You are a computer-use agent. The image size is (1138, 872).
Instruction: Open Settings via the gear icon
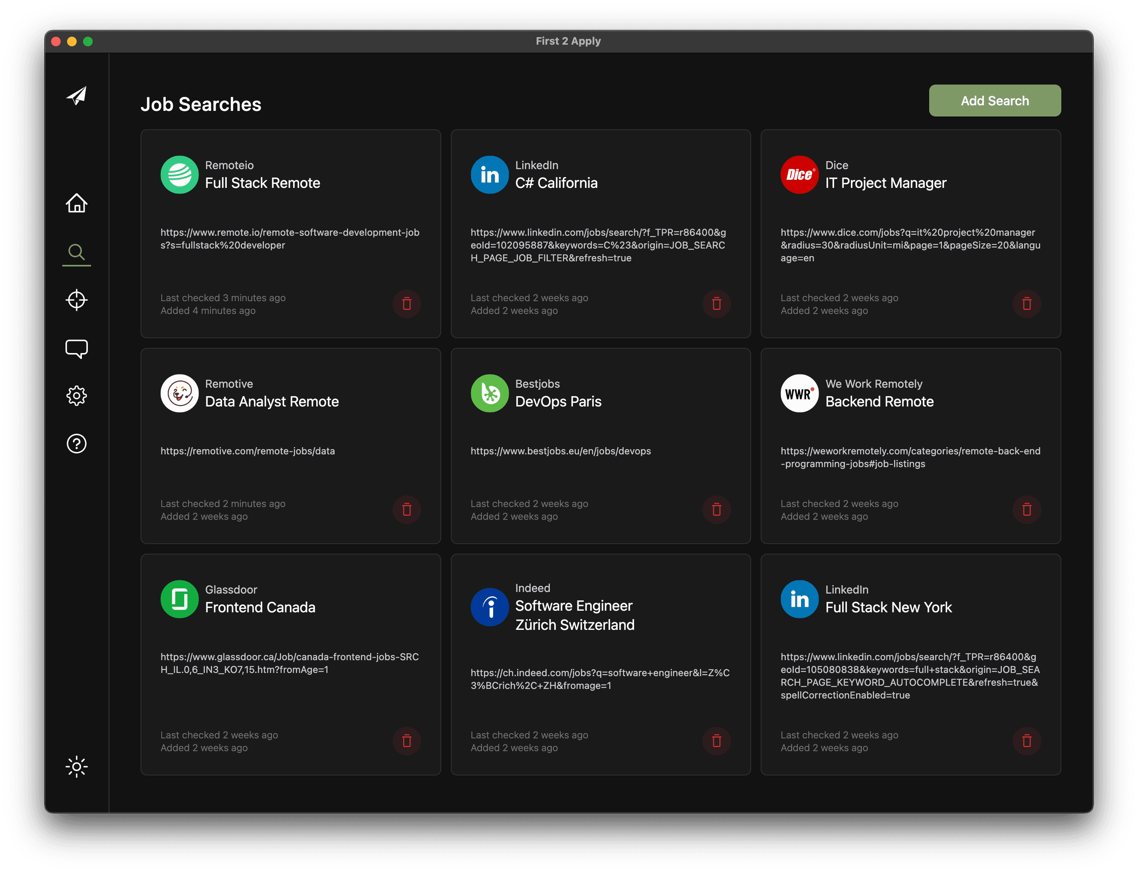76,396
